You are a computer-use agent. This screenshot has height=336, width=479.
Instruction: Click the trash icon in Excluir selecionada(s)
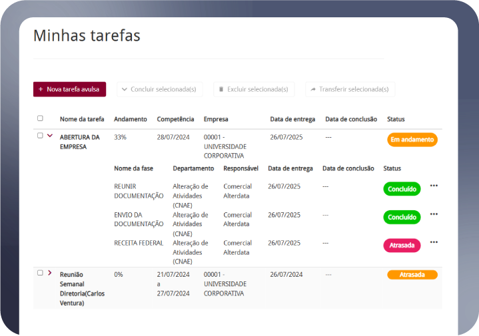coord(221,89)
